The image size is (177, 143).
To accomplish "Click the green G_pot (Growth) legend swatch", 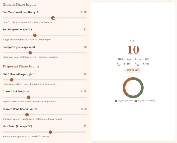I will tap(116, 101).
